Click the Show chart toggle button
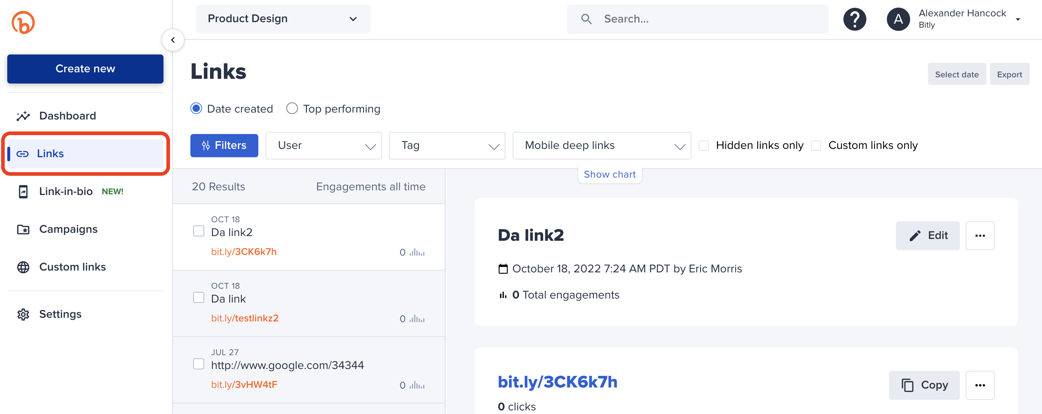 [x=609, y=175]
